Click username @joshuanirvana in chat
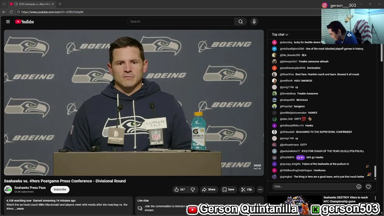384x216 pixels. point(289,145)
